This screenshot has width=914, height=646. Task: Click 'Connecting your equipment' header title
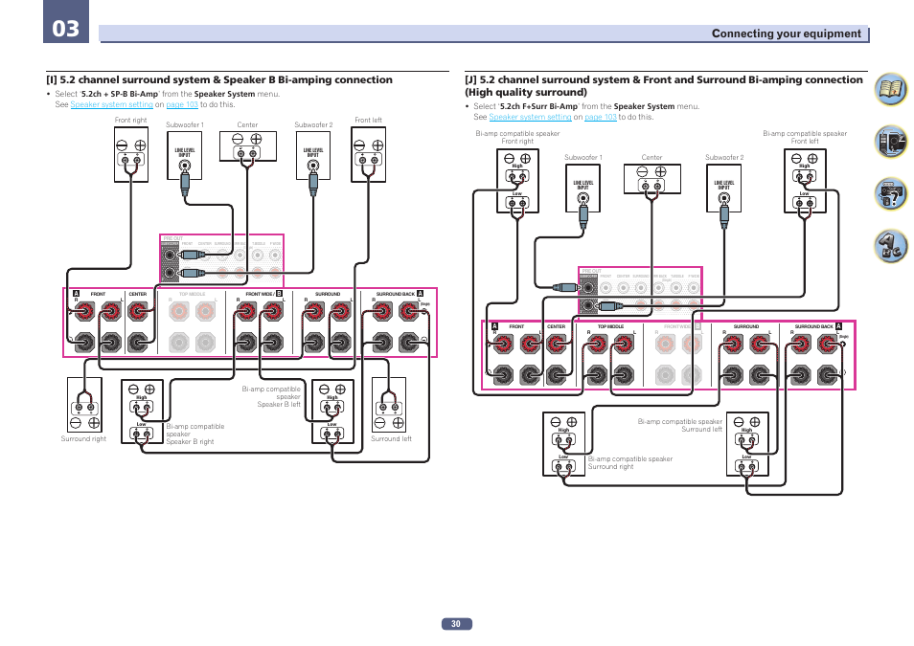tap(786, 33)
